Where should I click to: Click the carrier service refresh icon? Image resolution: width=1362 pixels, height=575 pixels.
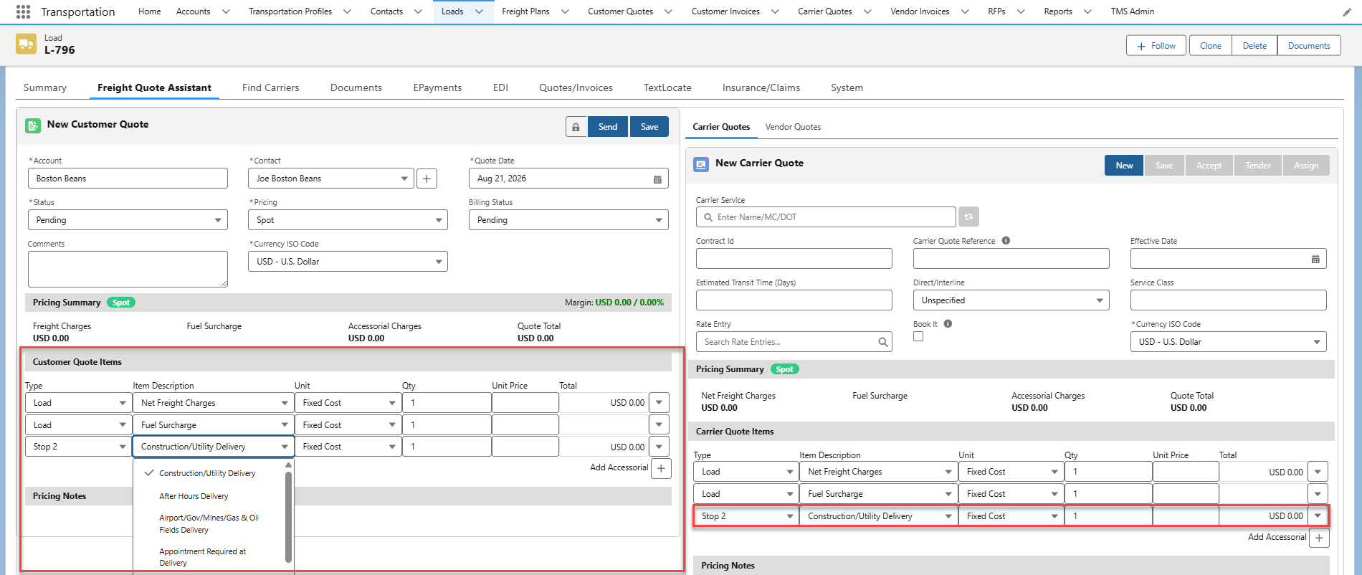(x=968, y=217)
